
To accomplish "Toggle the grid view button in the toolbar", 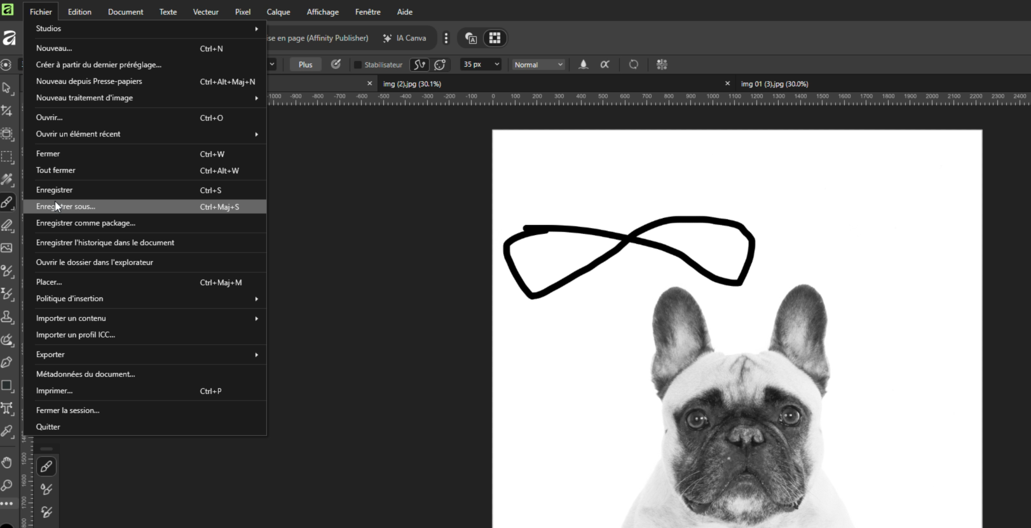I will pos(495,38).
